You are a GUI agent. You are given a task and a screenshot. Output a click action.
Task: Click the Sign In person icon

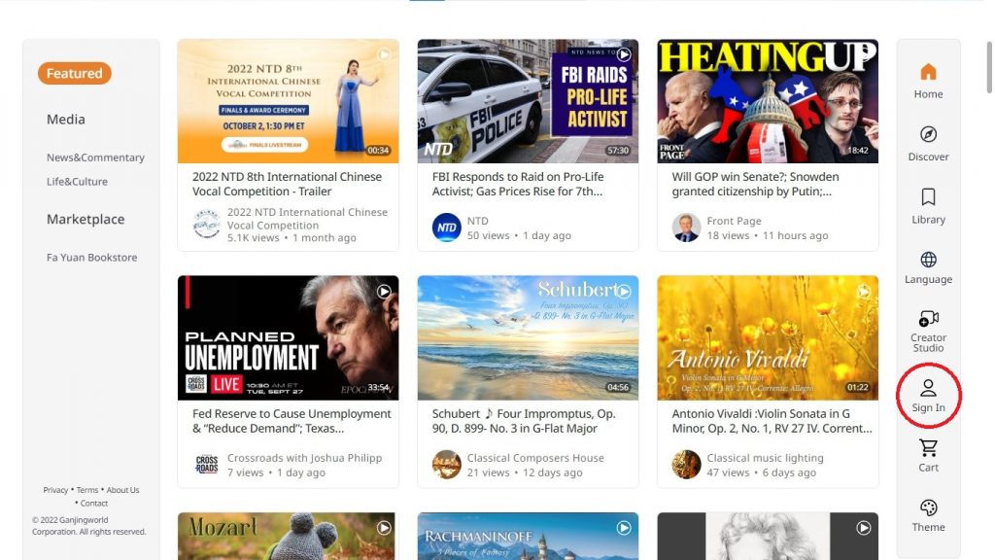point(928,387)
